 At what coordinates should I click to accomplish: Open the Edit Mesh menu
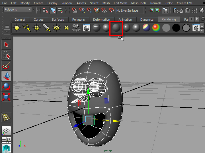tap(120, 3)
